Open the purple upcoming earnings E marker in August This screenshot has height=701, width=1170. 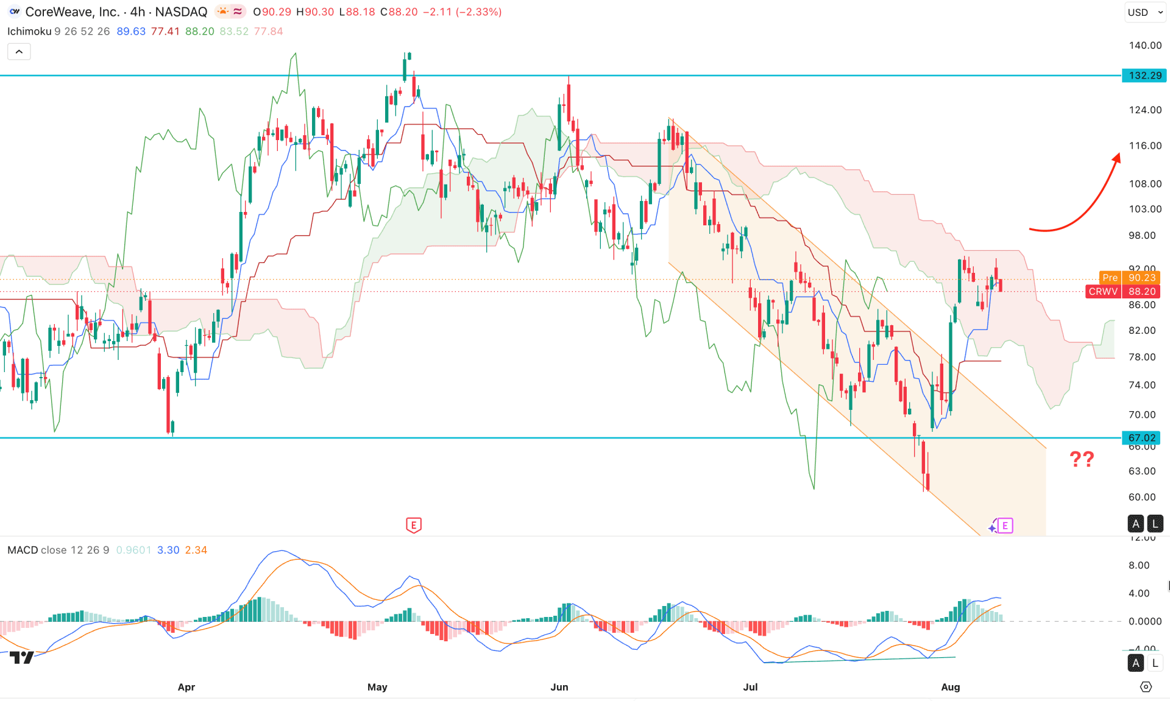[x=1005, y=526]
